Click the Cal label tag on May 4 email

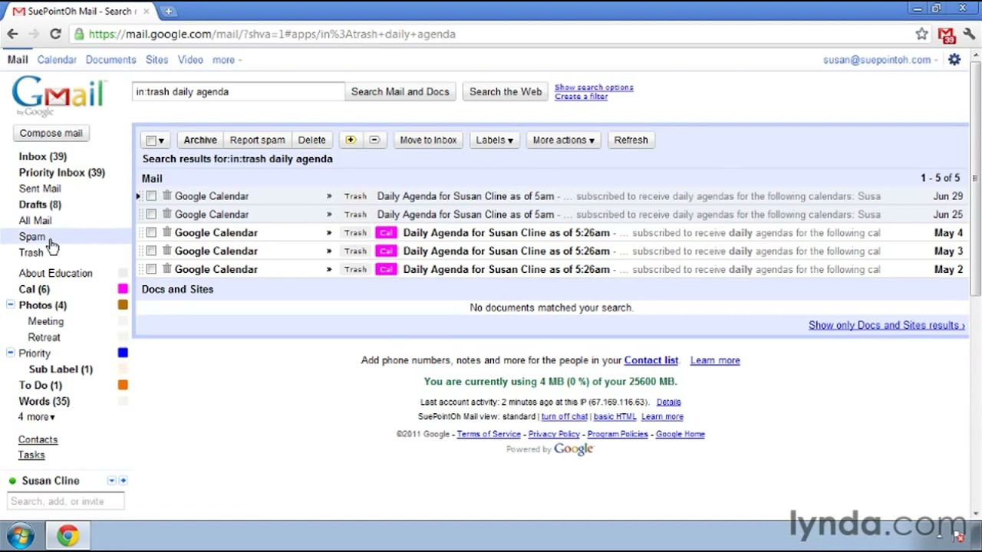tap(386, 232)
